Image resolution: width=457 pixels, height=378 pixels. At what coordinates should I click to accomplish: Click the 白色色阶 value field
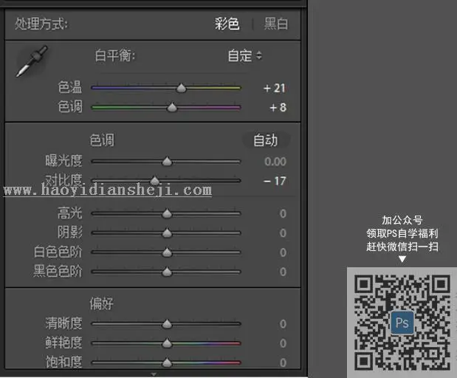coord(283,252)
